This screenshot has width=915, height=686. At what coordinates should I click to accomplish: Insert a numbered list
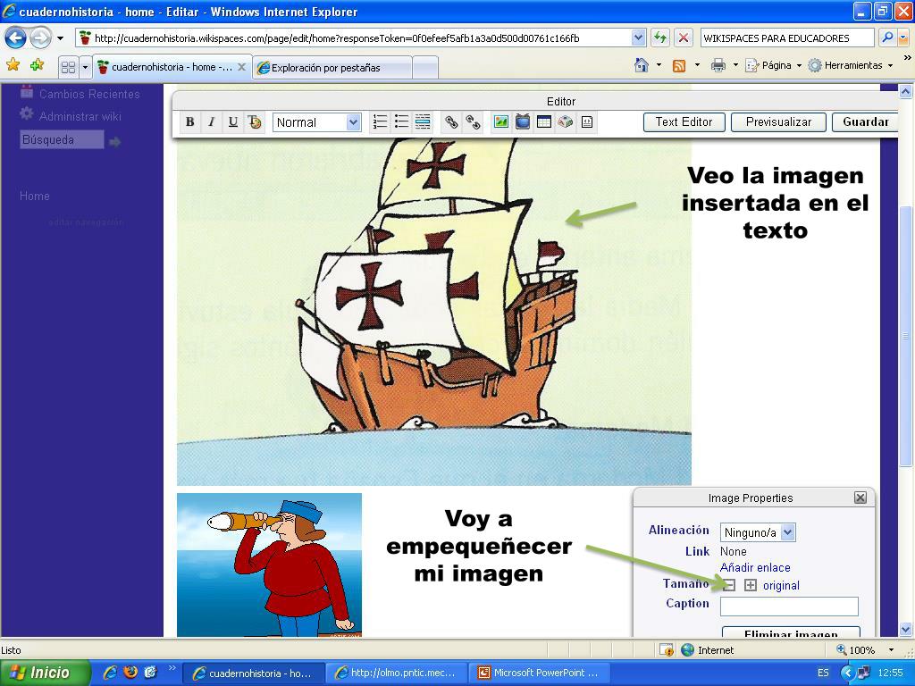pyautogui.click(x=380, y=121)
